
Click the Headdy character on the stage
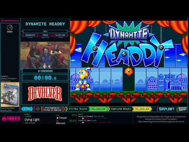coord(83,79)
